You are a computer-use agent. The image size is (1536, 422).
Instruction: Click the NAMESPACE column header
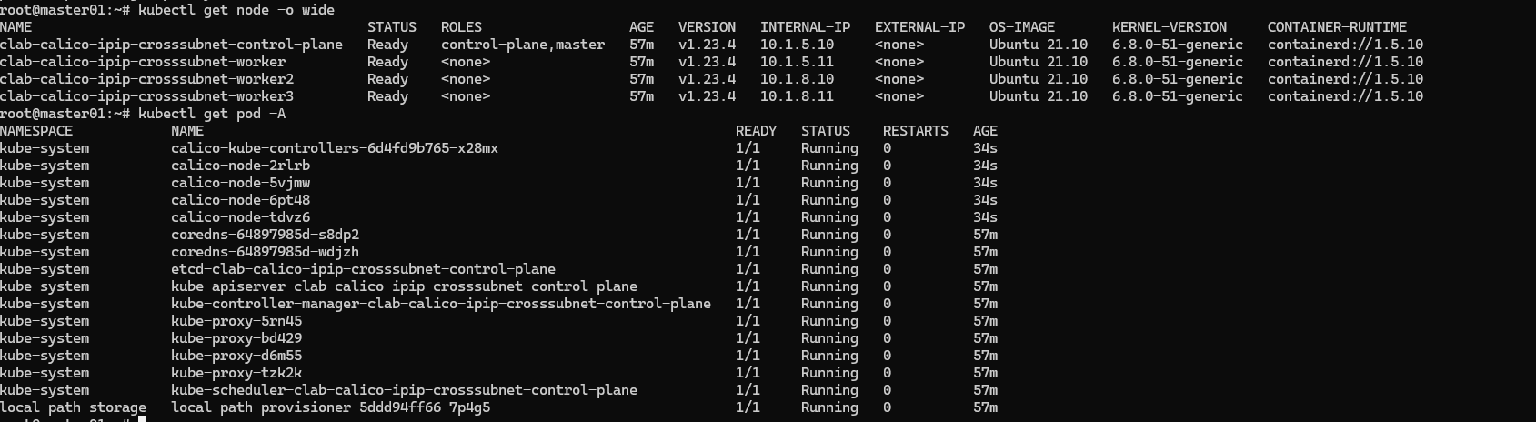click(x=36, y=131)
